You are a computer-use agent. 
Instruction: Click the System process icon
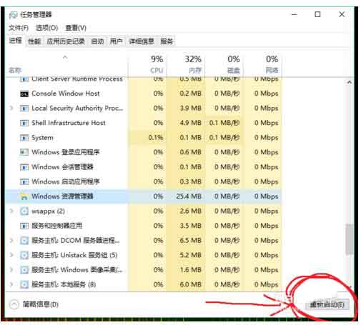coord(24,138)
